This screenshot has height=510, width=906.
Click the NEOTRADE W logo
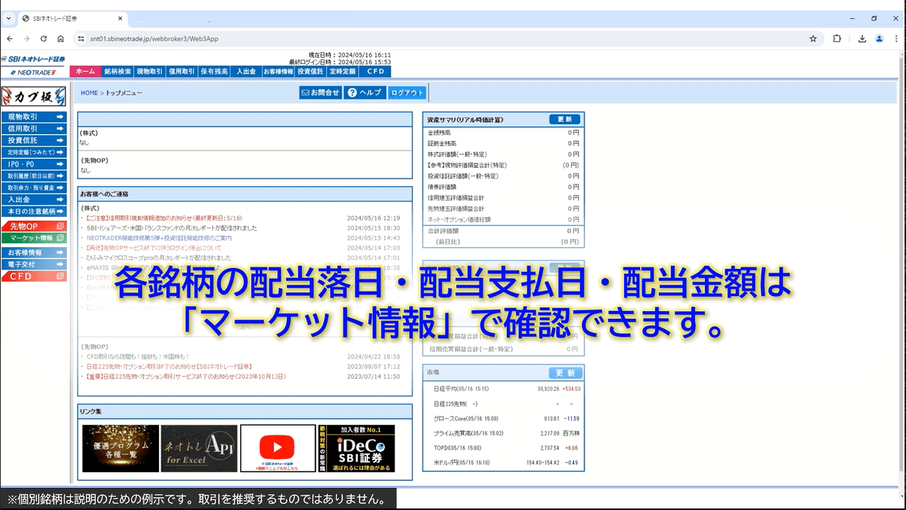tap(34, 72)
